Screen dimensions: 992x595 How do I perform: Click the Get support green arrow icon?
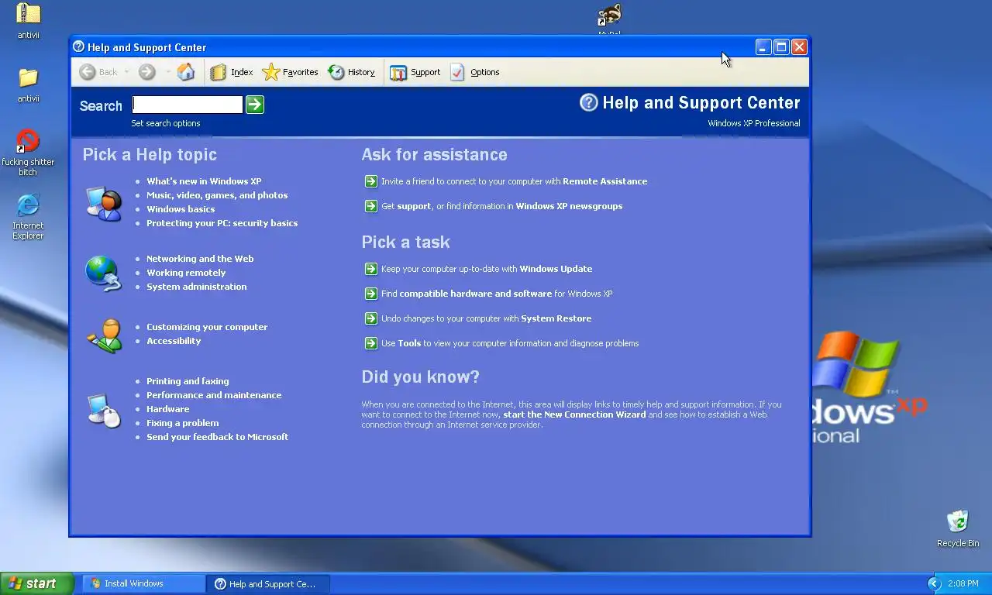(x=370, y=206)
